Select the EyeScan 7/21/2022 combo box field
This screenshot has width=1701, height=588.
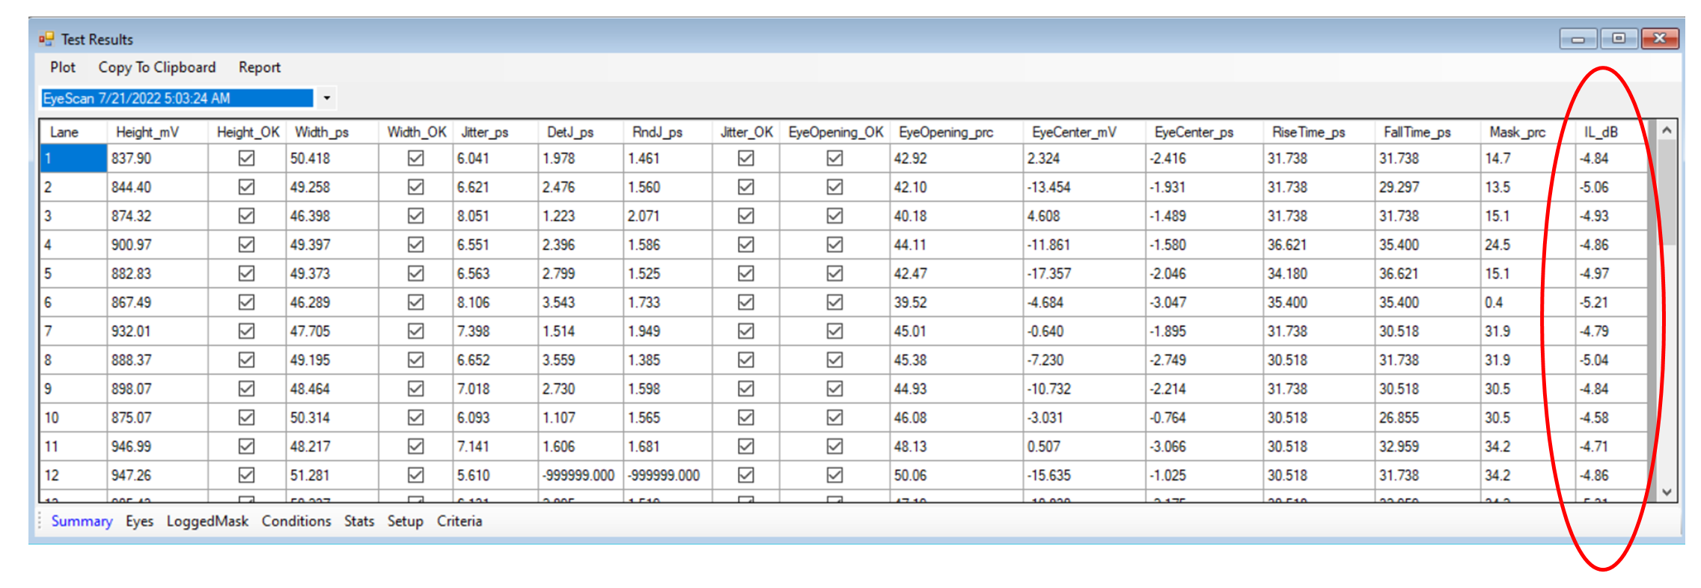coord(177,98)
